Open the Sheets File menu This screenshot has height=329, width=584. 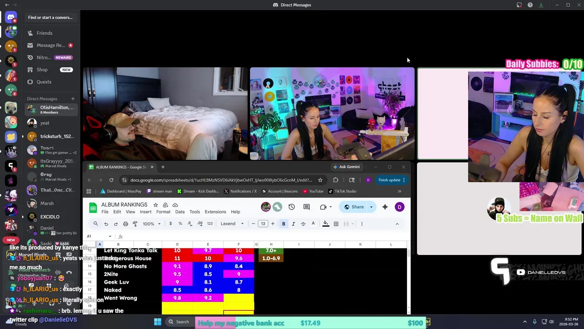click(x=105, y=212)
